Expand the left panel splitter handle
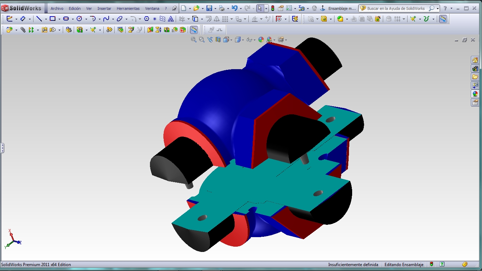 [x=2, y=148]
